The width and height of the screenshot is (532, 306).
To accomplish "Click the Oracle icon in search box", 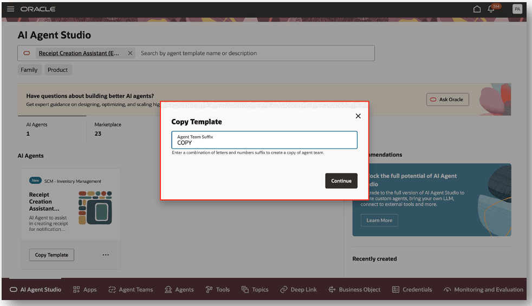I will coord(27,53).
